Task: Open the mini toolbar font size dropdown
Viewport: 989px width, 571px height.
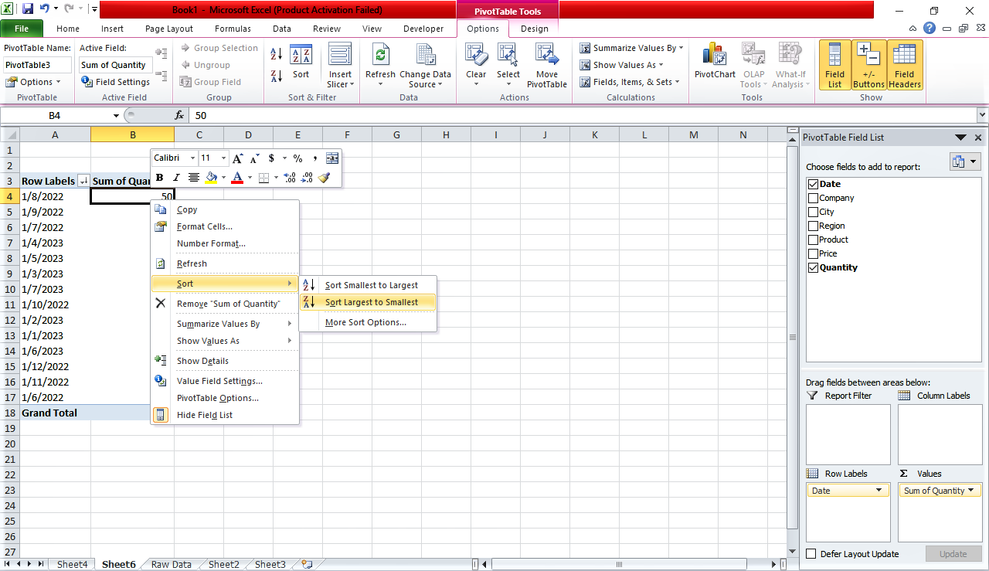Action: click(x=223, y=158)
